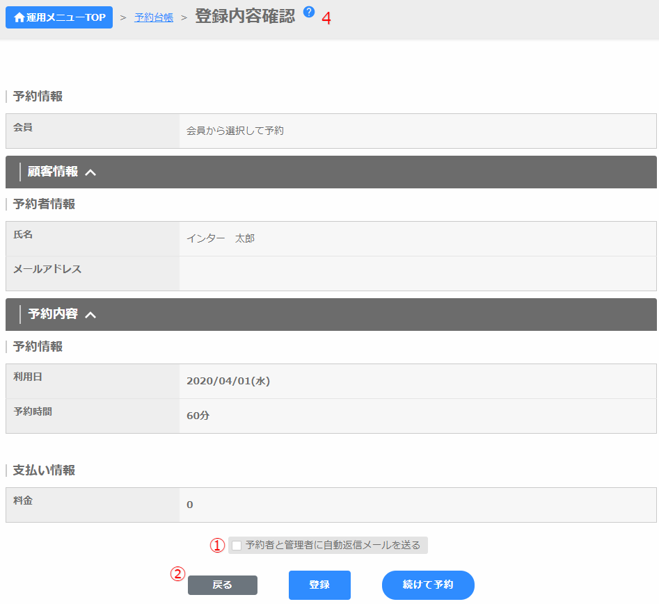Click the name value インター 太郎
659x604 pixels.
click(221, 238)
